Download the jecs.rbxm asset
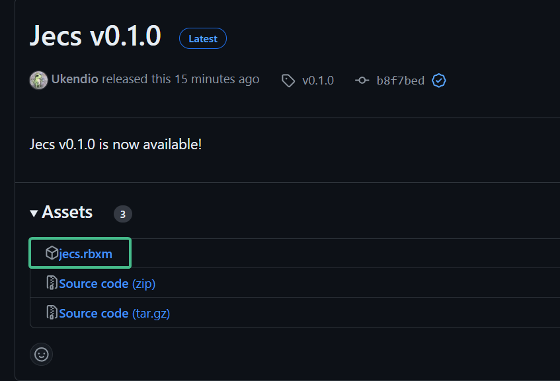560x381 pixels. 85,254
